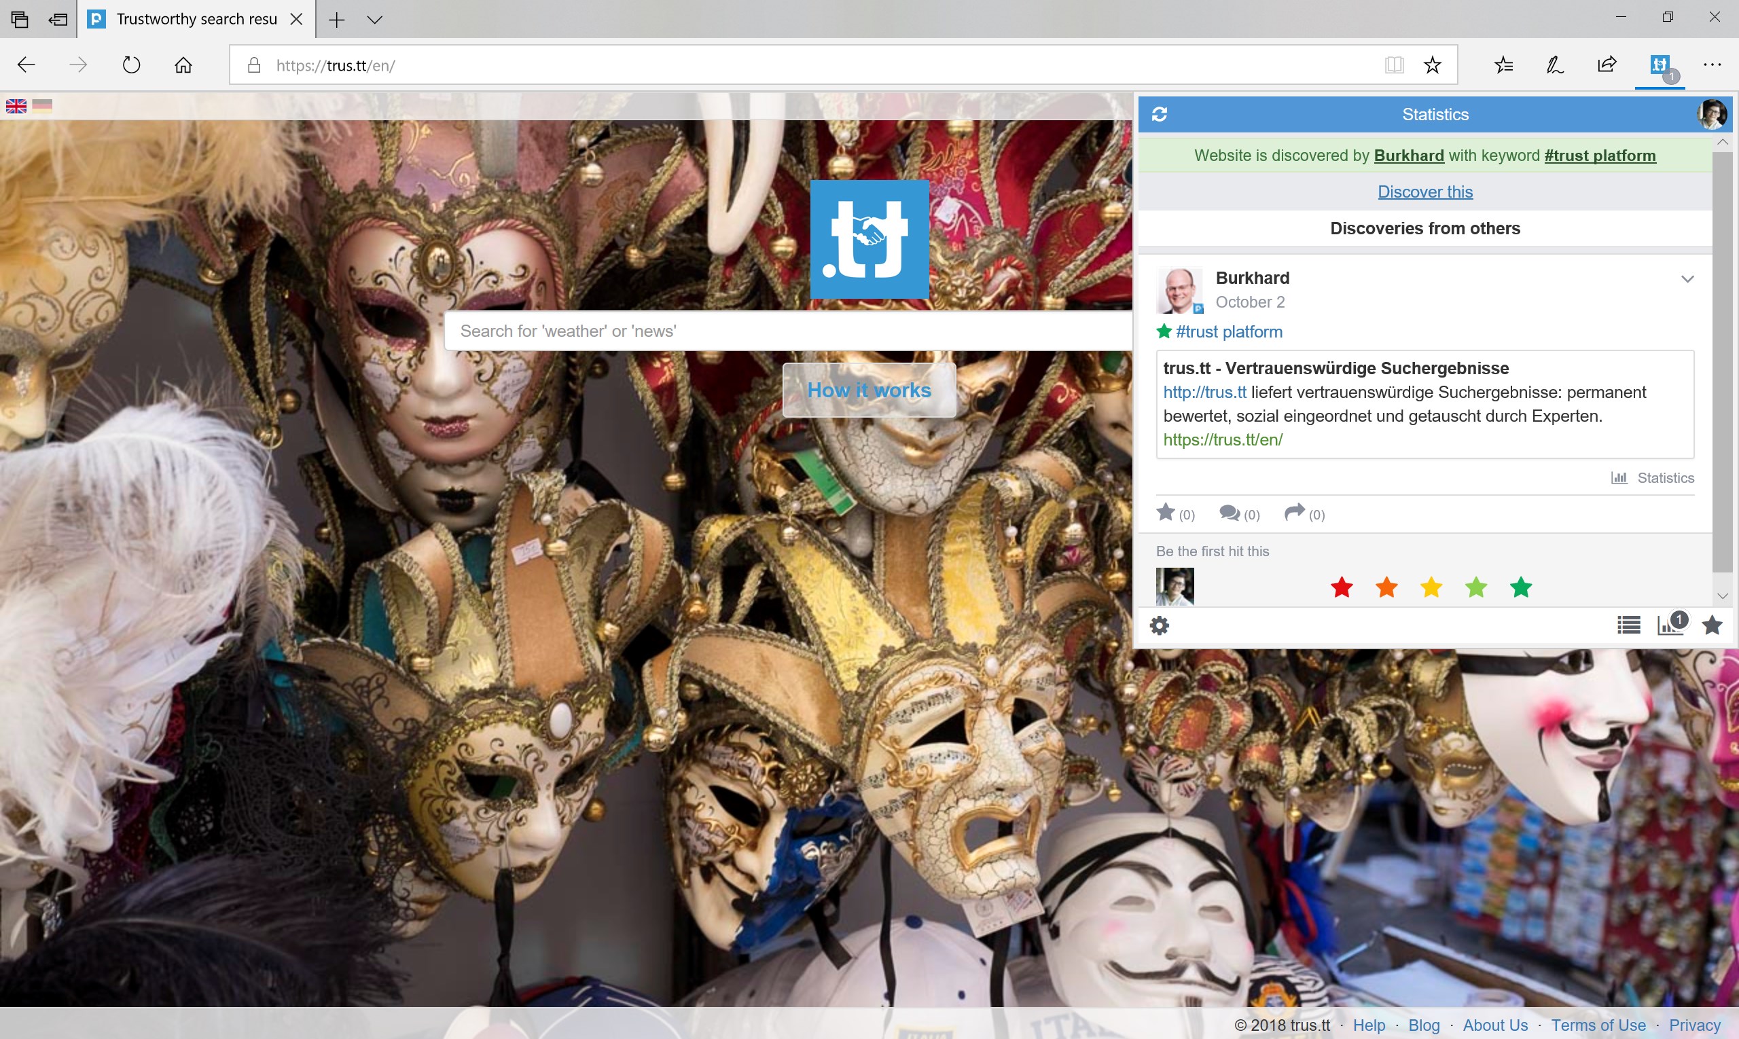Viewport: 1739px width, 1039px height.
Task: Switch site language to English flag
Action: click(x=16, y=106)
